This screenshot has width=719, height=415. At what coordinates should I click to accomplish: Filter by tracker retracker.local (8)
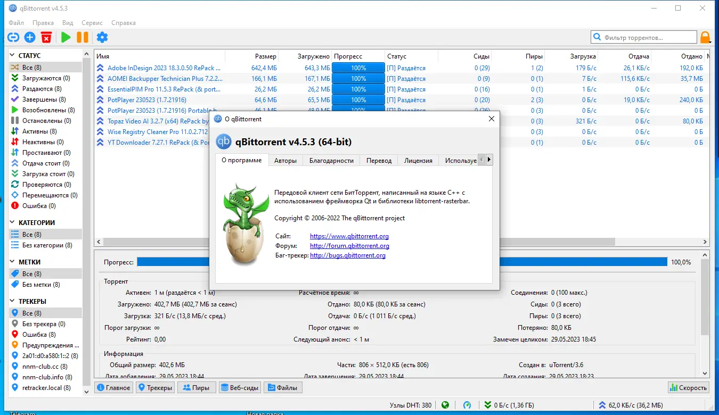(45, 388)
